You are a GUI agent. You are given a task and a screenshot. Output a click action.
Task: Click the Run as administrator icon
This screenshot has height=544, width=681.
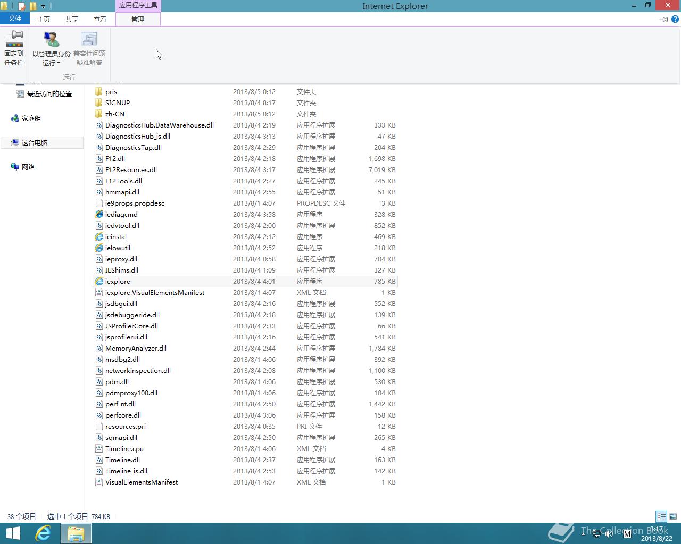[x=51, y=39]
